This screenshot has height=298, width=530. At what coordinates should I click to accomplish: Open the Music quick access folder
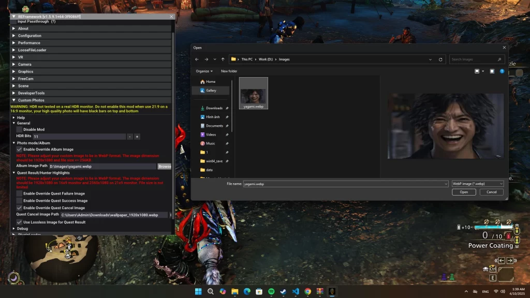point(210,143)
